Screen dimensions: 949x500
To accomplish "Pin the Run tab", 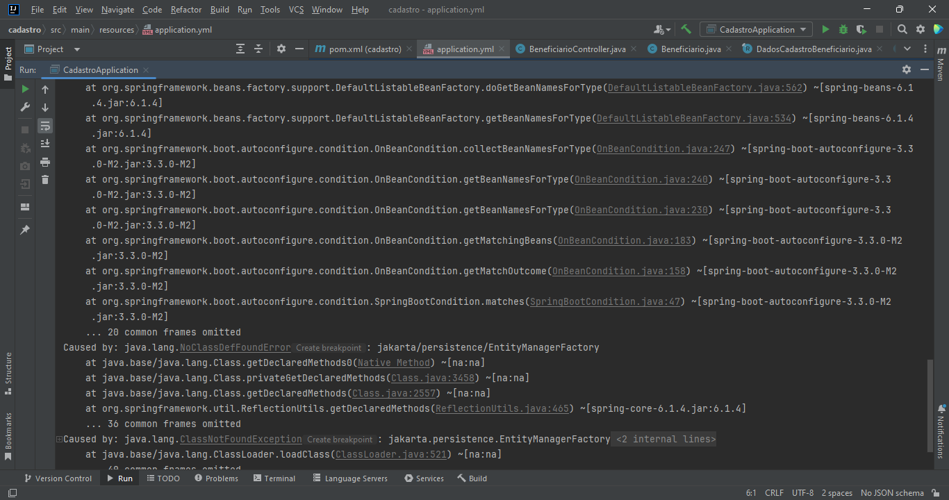I will [25, 230].
